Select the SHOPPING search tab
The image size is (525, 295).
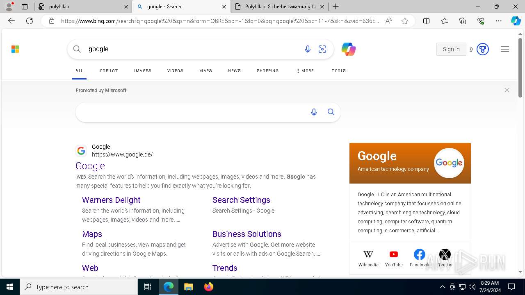(267, 71)
